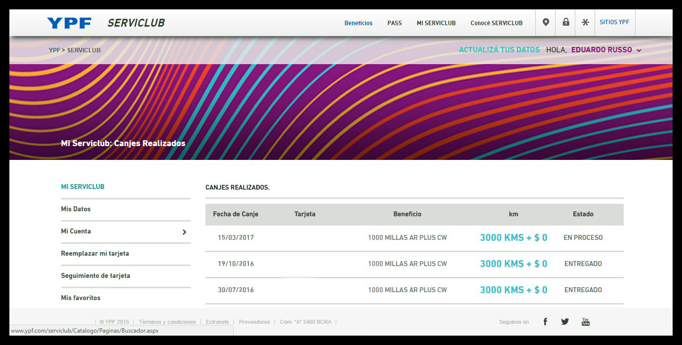Select Reemplazar mi tarjeta in sidebar
Viewport: 682px width, 345px height.
95,254
